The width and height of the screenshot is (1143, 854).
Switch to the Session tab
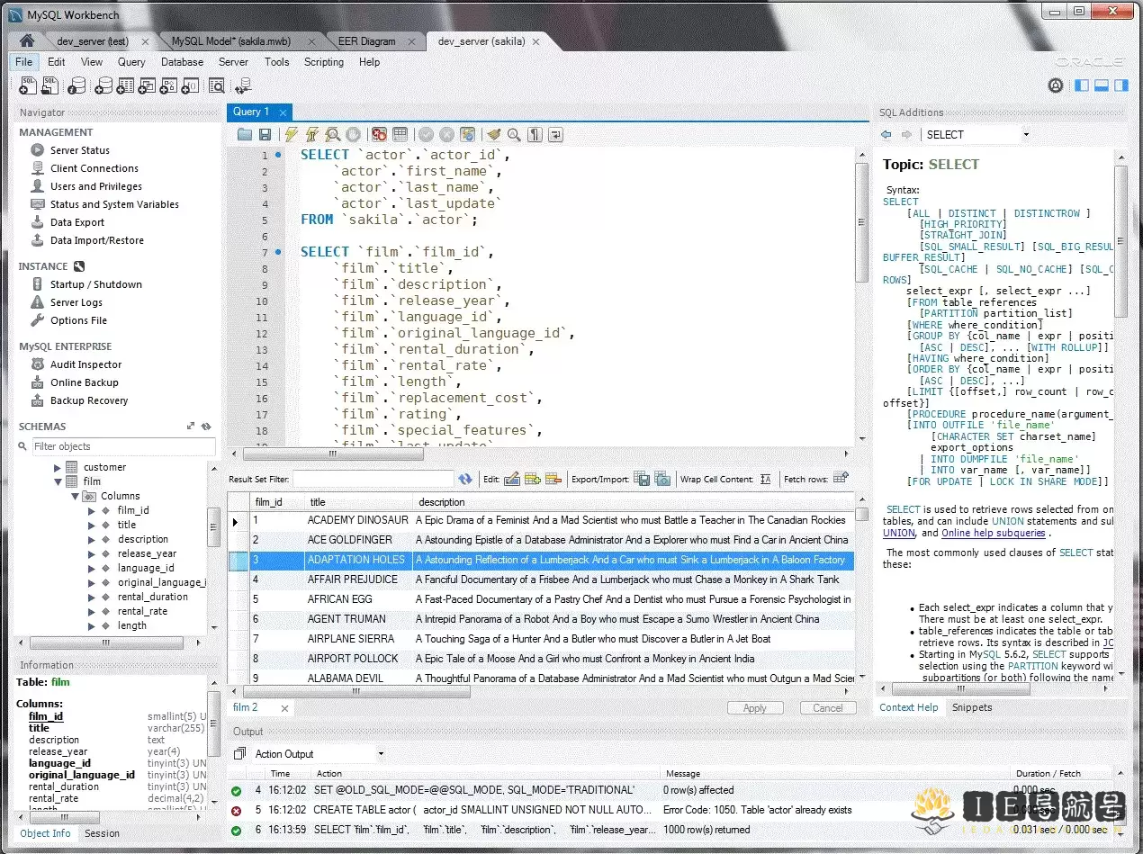(102, 833)
